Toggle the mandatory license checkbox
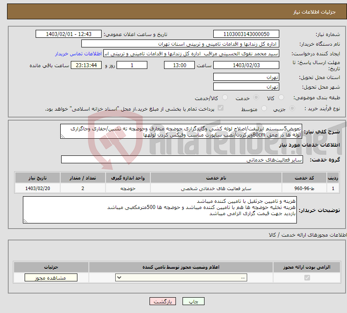Viewport: 347px width, 313px height. (307, 277)
